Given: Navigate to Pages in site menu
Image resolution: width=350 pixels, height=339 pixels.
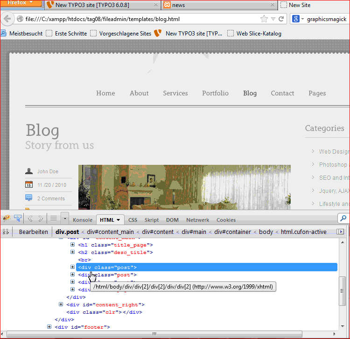Looking at the screenshot, I should 317,93.
